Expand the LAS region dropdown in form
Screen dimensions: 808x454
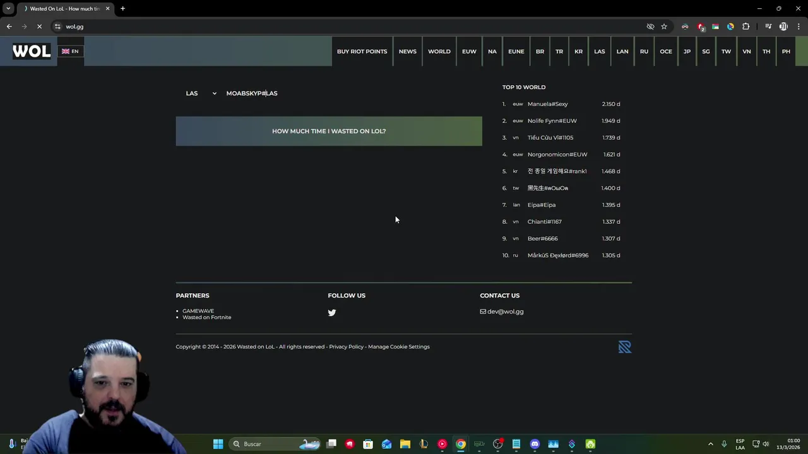[x=201, y=93]
